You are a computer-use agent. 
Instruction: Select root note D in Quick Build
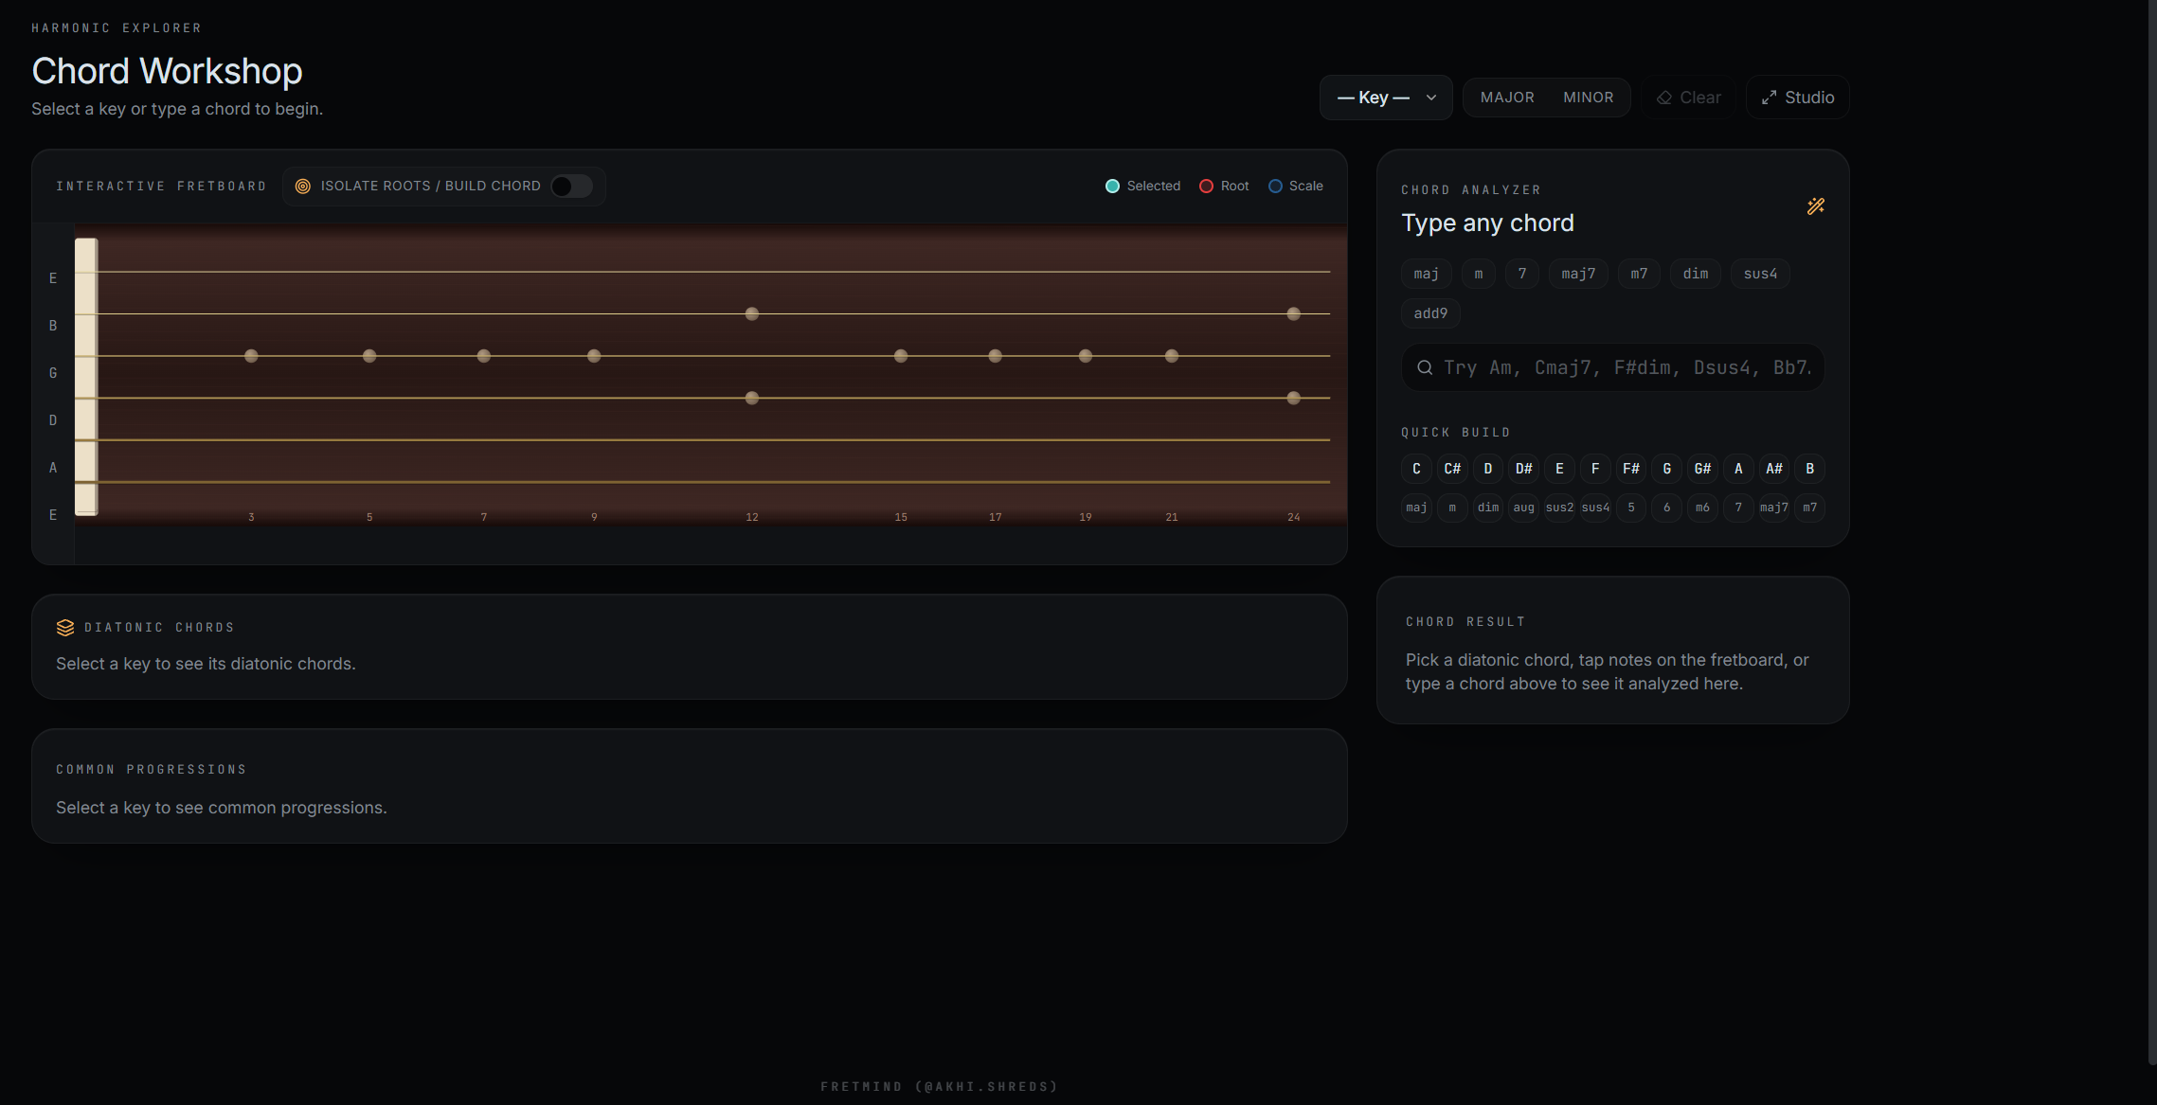(x=1488, y=469)
